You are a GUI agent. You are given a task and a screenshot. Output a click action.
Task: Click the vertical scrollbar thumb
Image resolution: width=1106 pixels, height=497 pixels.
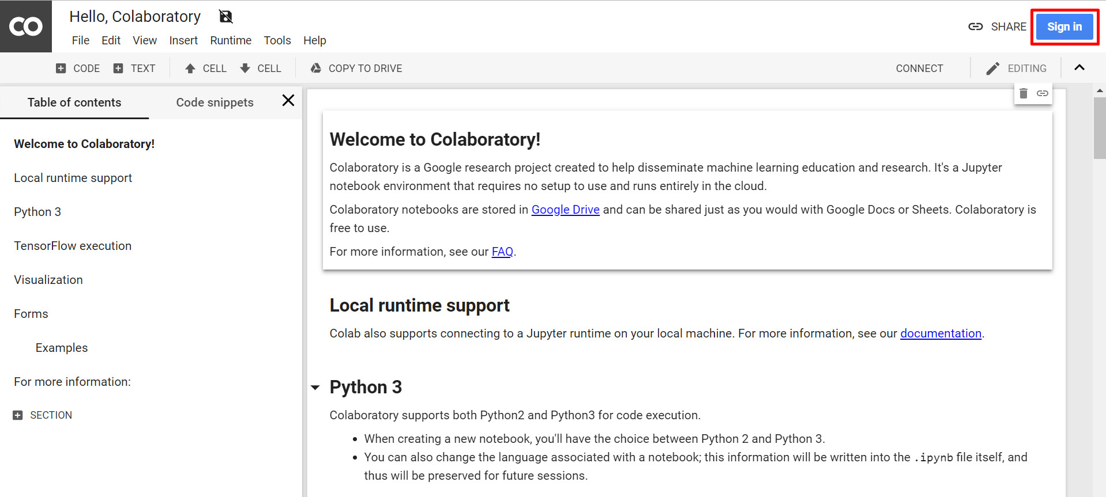click(x=1099, y=128)
